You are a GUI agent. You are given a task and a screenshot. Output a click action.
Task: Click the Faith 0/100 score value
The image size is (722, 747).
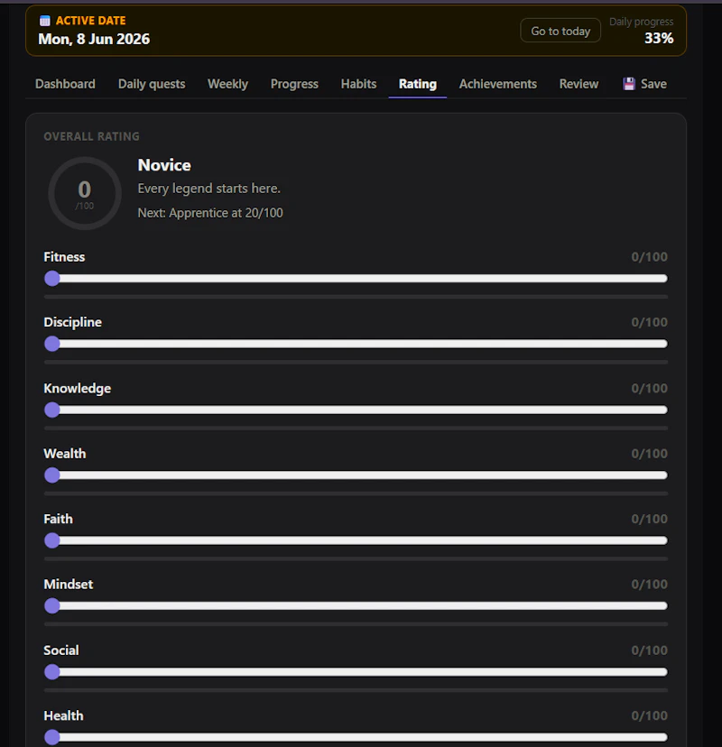coord(649,519)
